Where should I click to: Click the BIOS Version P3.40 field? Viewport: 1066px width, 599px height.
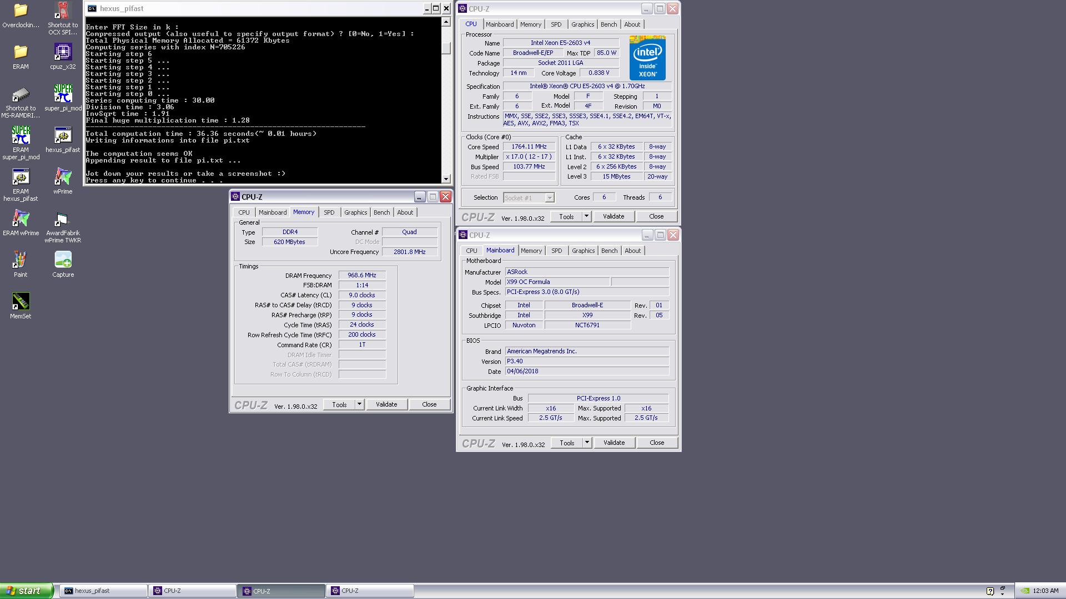(587, 361)
